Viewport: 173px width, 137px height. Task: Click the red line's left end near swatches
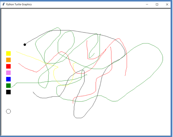click(19, 64)
